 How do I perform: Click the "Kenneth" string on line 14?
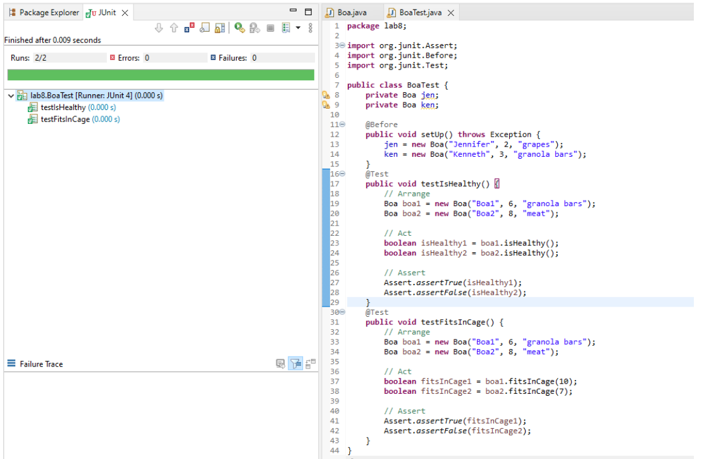(469, 154)
